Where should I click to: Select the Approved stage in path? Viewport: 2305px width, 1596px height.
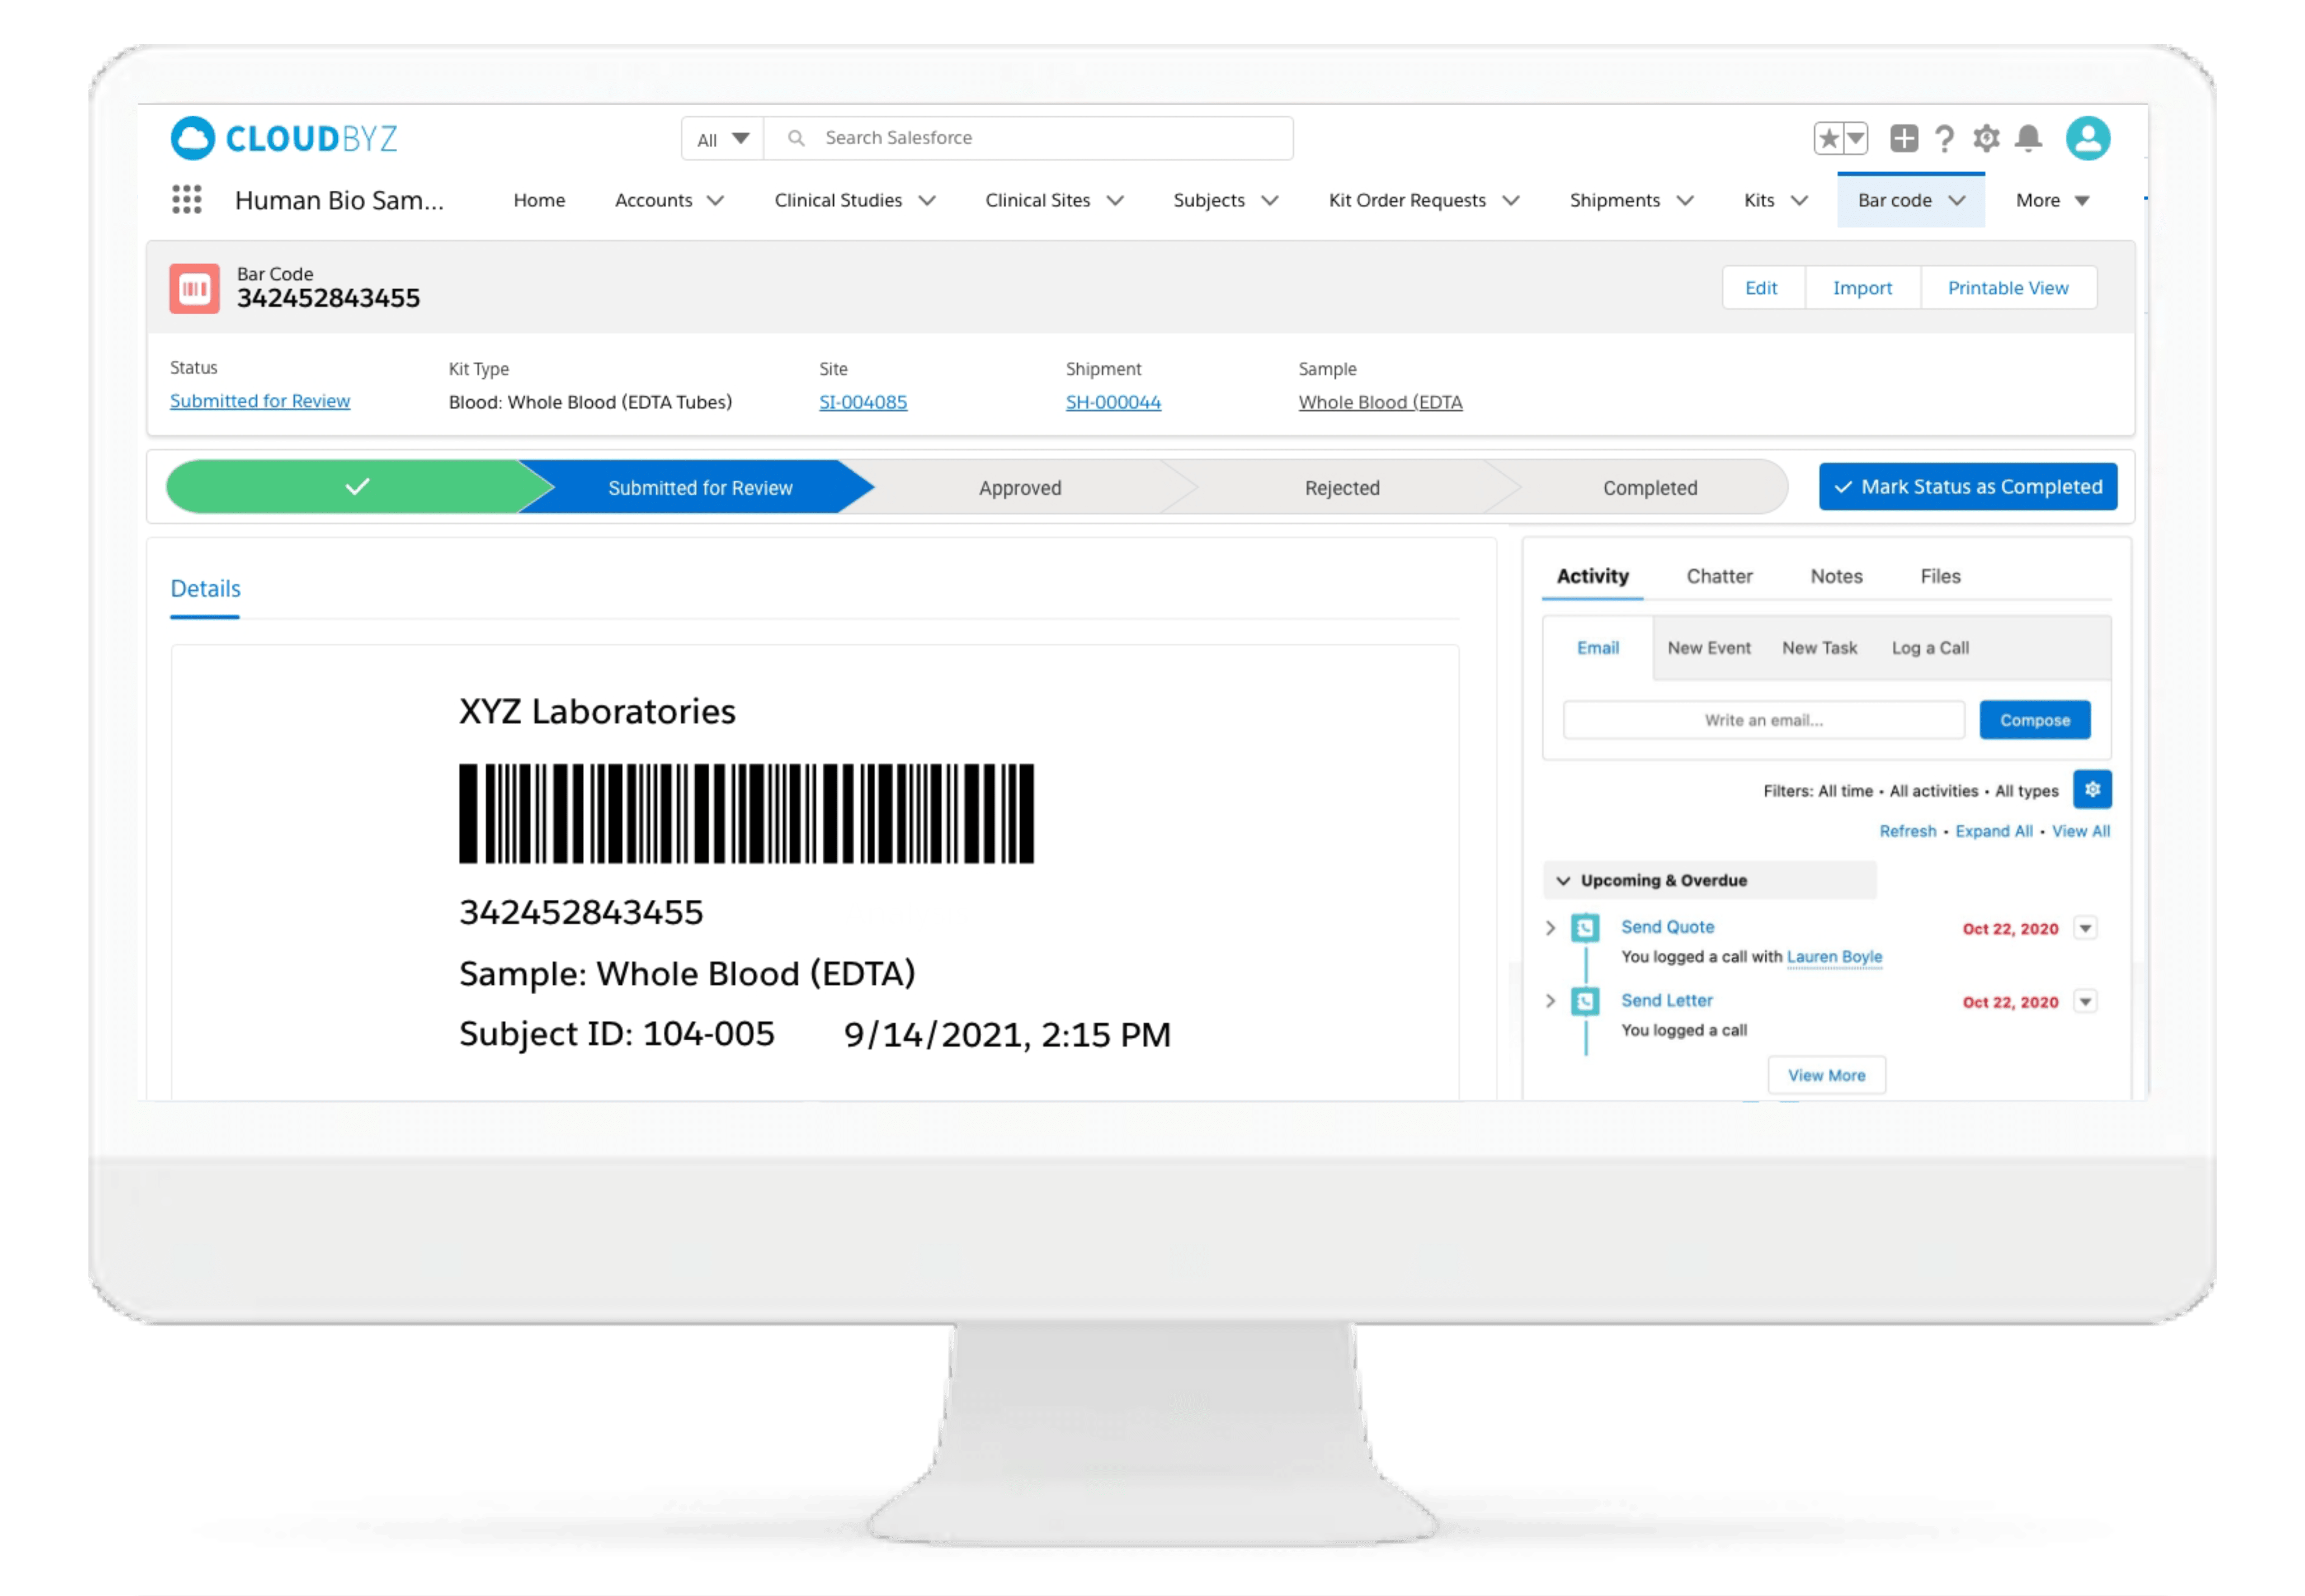coord(1019,488)
